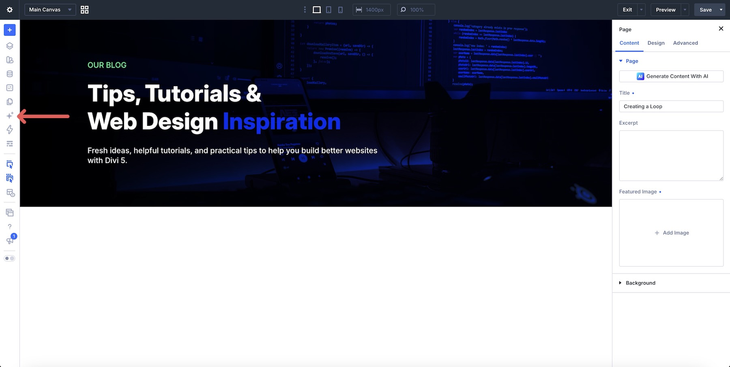Click the Preview button
Viewport: 730px width, 367px height.
(x=666, y=10)
